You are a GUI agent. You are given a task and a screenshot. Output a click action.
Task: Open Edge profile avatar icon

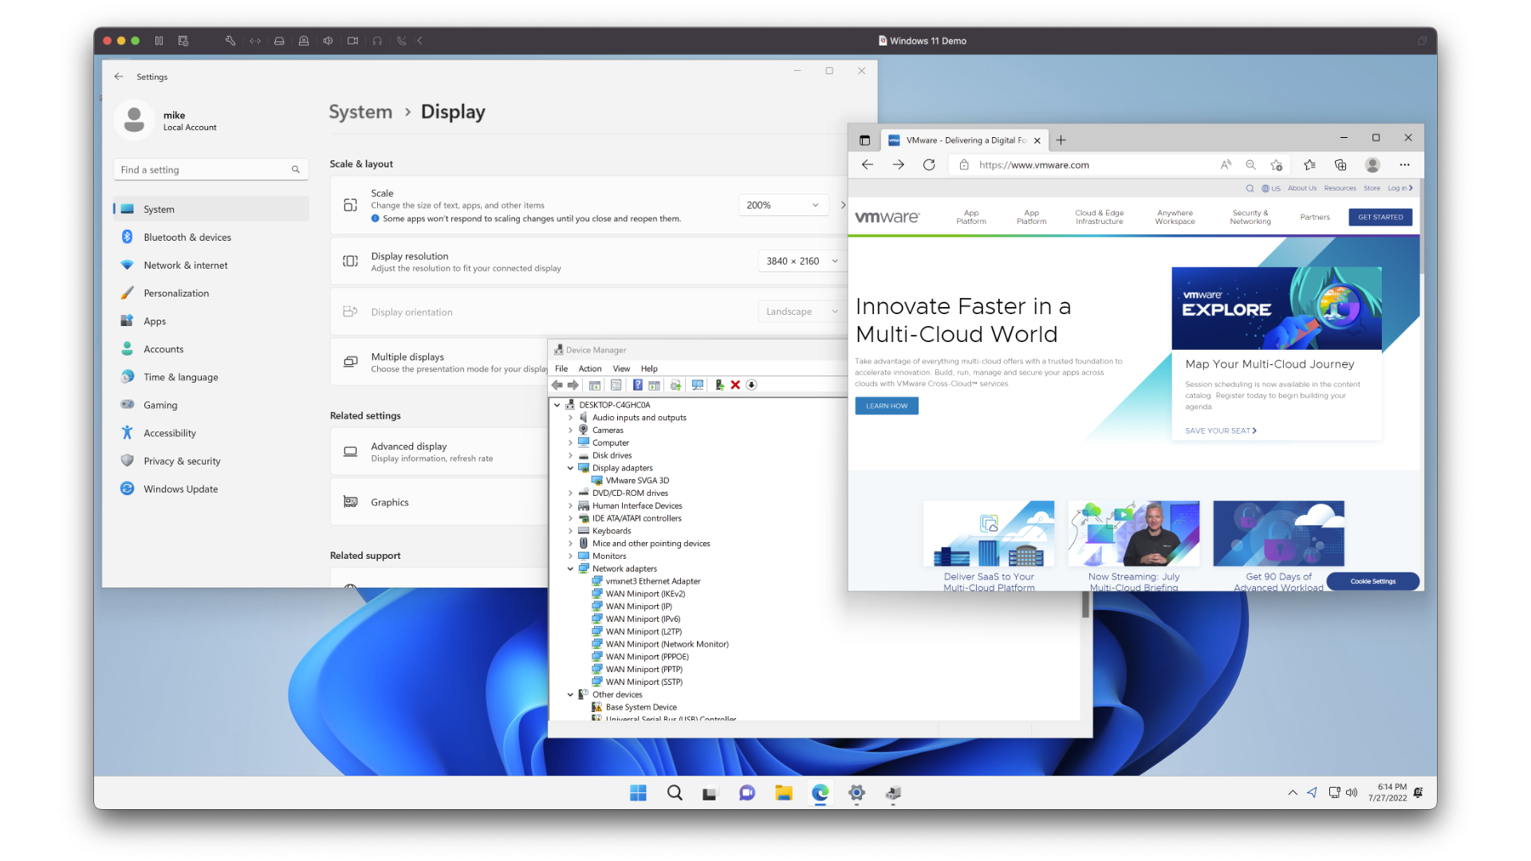(x=1372, y=165)
